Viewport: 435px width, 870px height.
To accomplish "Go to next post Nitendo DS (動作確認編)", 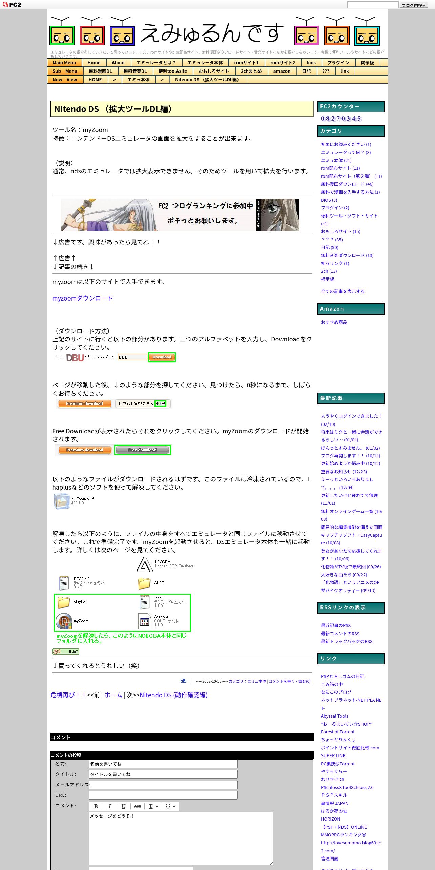I will [173, 695].
